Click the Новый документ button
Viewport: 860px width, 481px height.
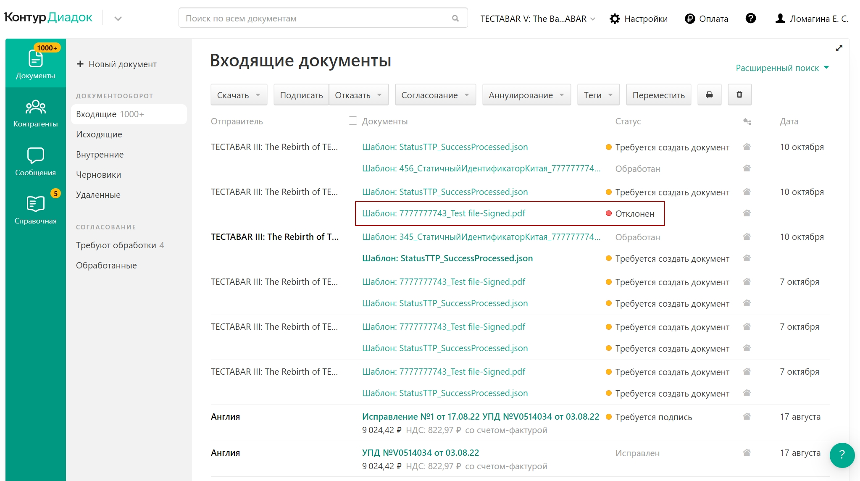click(116, 64)
